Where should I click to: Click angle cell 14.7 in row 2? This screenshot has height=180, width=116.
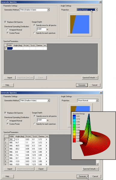pyautogui.click(x=20, y=142)
